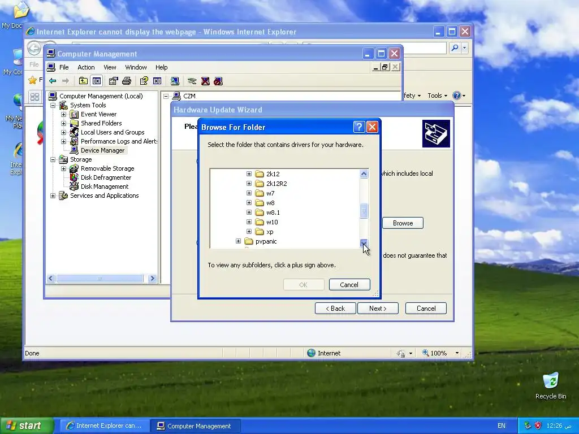Click the EN language indicator in taskbar
Screen dimensions: 579x434
pyautogui.click(x=502, y=426)
